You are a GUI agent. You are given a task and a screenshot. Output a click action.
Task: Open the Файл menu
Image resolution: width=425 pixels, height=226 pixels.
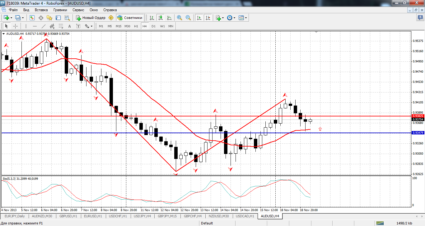(x=13, y=10)
